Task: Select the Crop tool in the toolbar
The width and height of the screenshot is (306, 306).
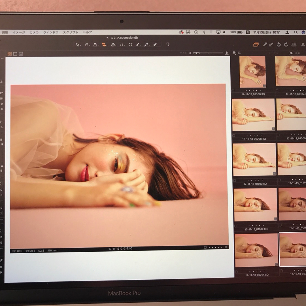Action: 104,45
